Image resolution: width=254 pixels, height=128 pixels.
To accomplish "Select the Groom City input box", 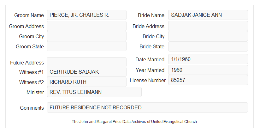I will point(86,36).
